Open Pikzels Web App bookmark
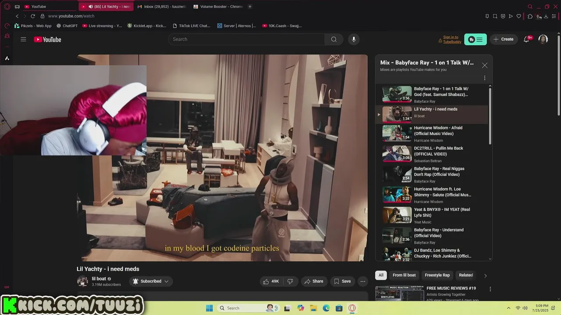561x315 pixels. tap(33, 26)
